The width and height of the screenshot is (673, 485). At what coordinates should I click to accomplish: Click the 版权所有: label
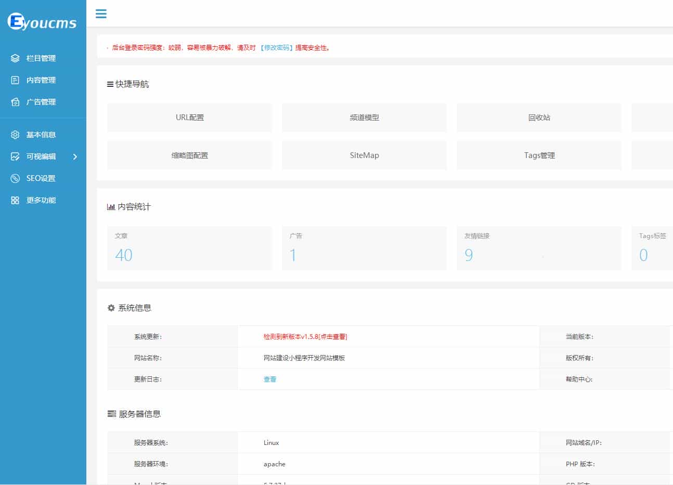pyautogui.click(x=580, y=358)
